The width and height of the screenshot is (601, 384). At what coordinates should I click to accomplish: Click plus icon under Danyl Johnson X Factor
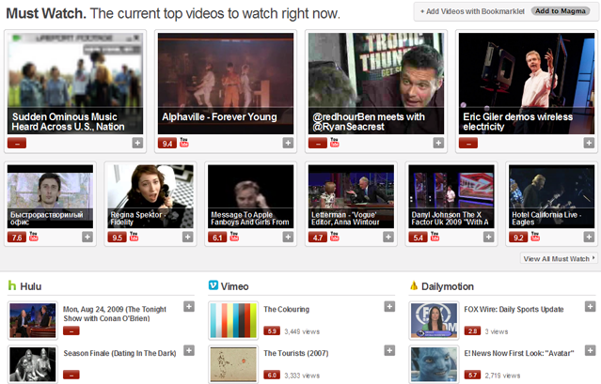click(x=488, y=238)
